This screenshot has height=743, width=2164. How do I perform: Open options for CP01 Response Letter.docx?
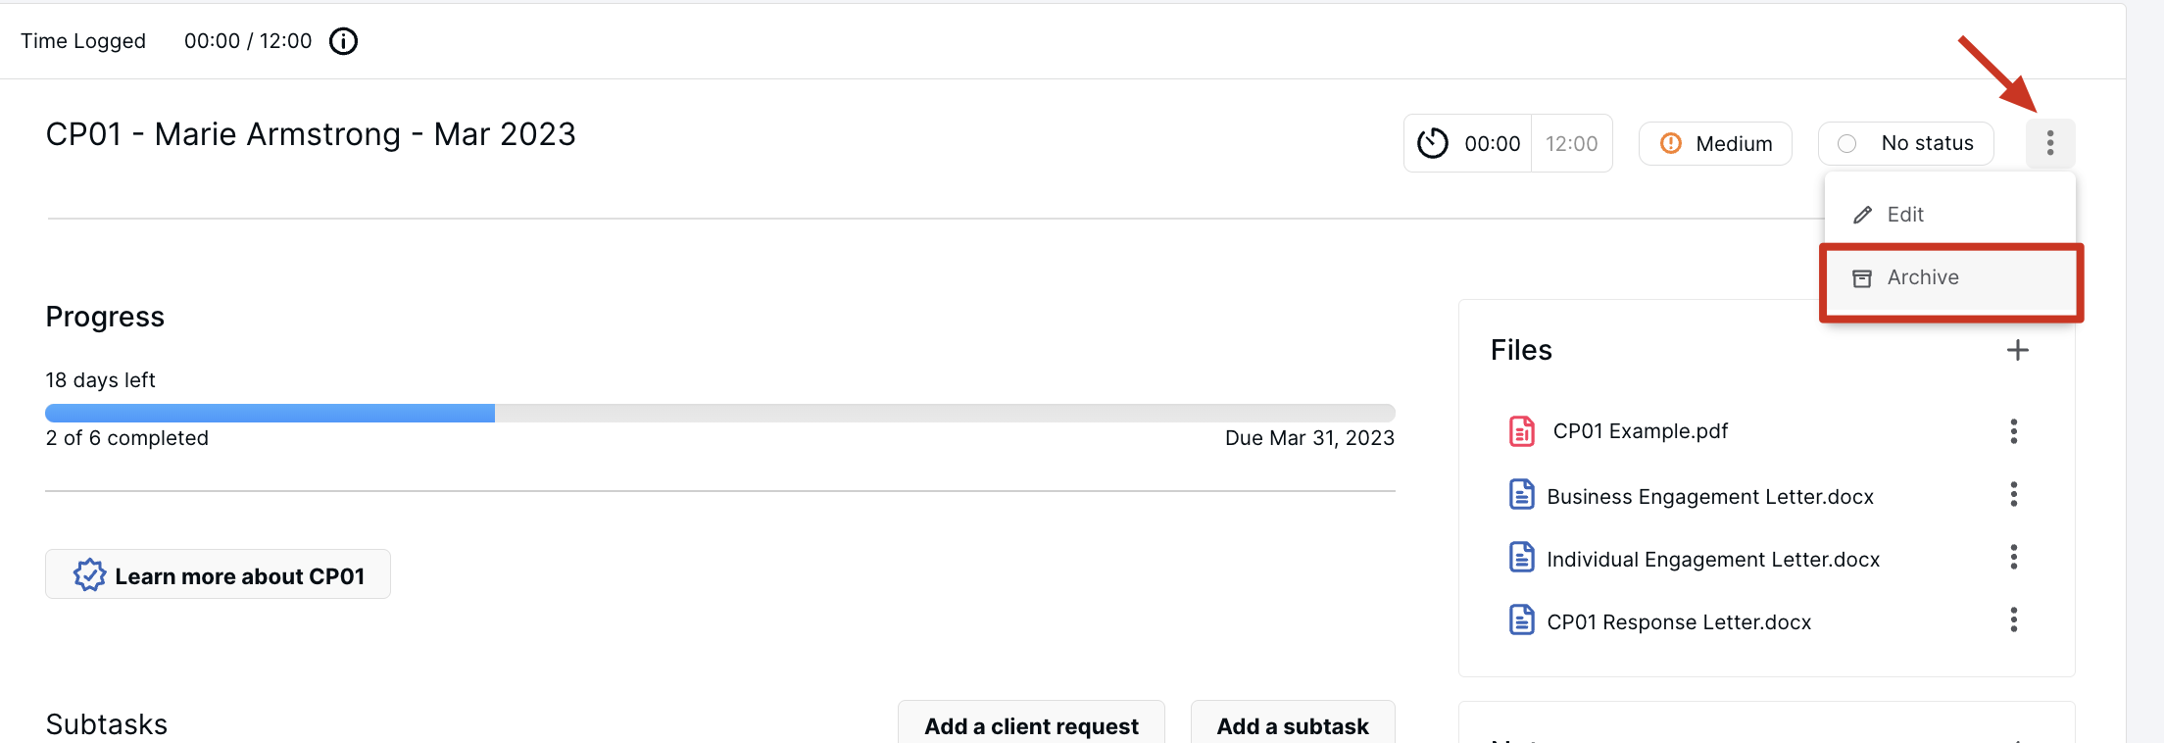[2014, 619]
